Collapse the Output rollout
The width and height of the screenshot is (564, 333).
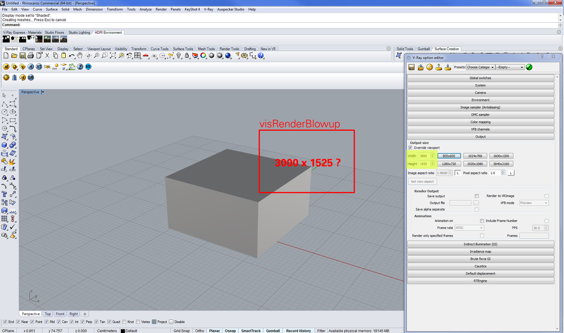point(480,136)
